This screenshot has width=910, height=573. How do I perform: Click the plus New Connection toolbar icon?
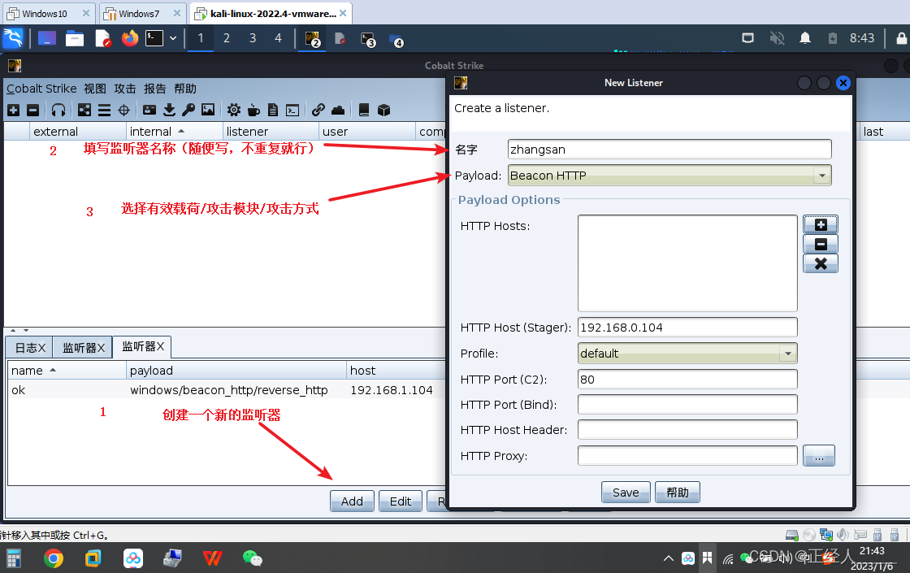click(13, 110)
